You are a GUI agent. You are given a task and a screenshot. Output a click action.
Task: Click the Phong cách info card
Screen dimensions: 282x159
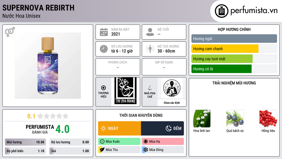(x=118, y=67)
